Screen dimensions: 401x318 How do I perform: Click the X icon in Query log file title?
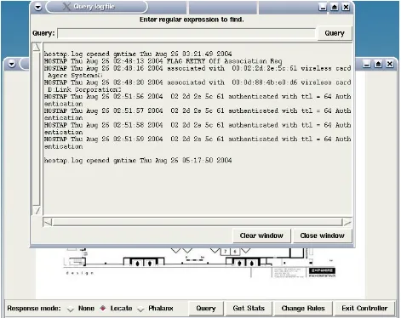66,7
